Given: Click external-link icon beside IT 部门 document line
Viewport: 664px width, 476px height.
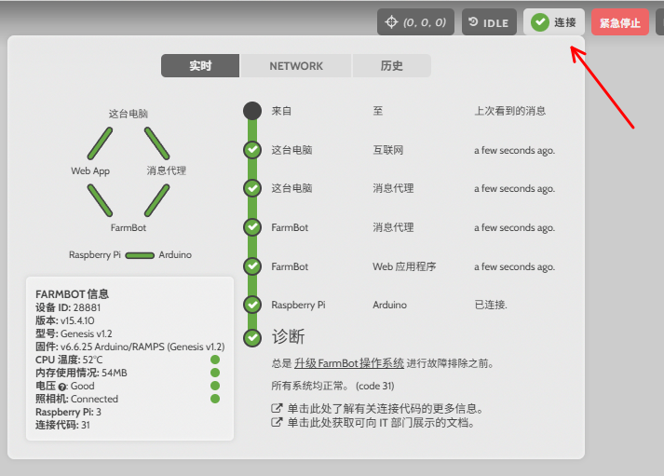Looking at the screenshot, I should point(277,422).
